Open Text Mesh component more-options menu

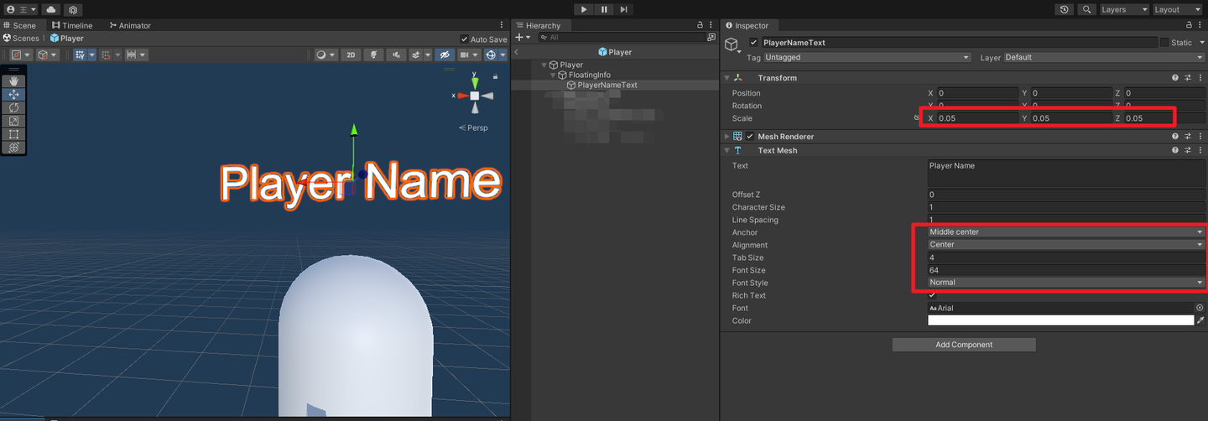click(1200, 151)
